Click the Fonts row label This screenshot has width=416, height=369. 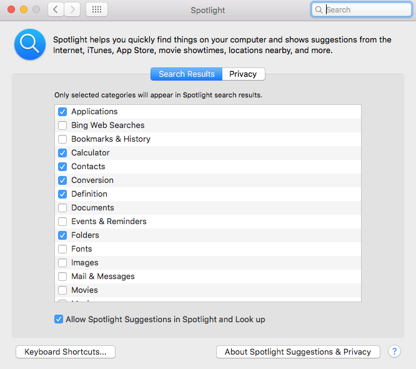tap(81, 249)
